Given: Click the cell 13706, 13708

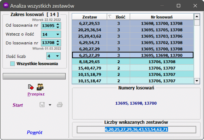Looking at the screenshot, I should click(162, 62).
